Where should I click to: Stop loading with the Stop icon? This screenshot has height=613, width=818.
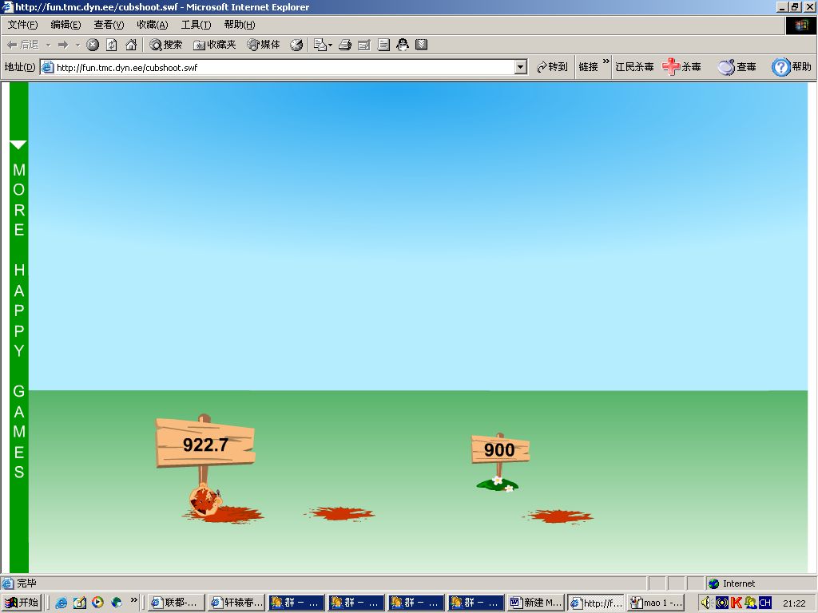pos(93,45)
